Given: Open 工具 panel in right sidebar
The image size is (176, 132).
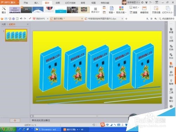Looking at the screenshot, I should [171, 91].
